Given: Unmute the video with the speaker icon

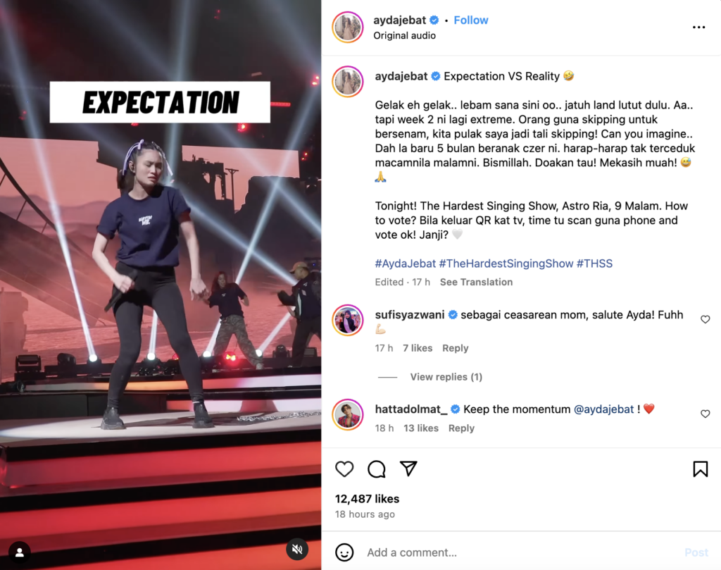Looking at the screenshot, I should coord(297,549).
